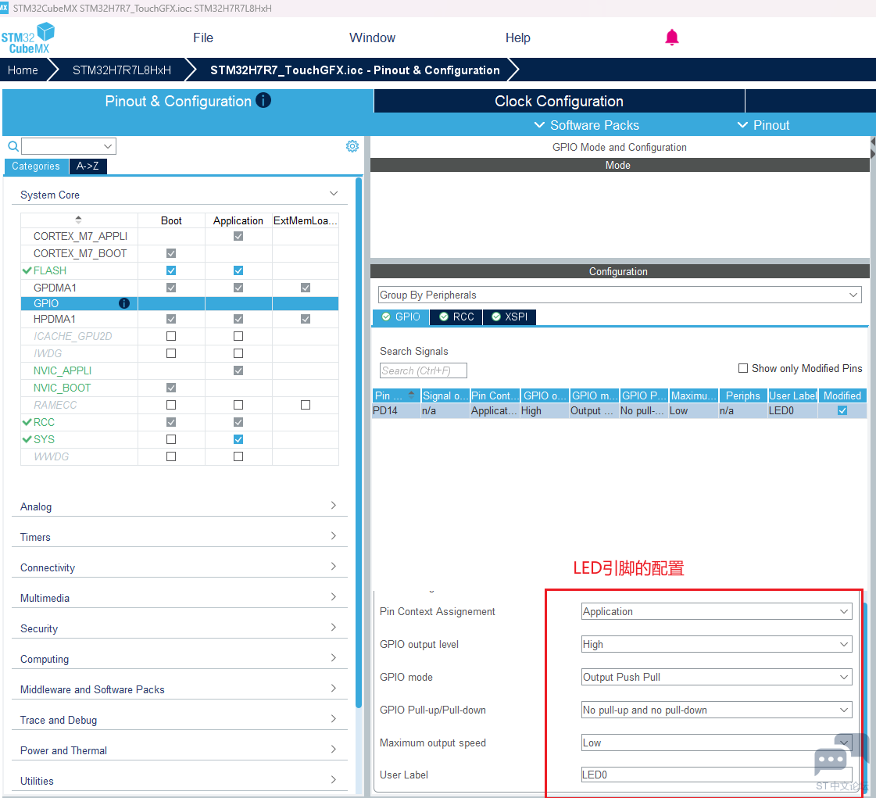Click the Search Signals input field

(423, 370)
